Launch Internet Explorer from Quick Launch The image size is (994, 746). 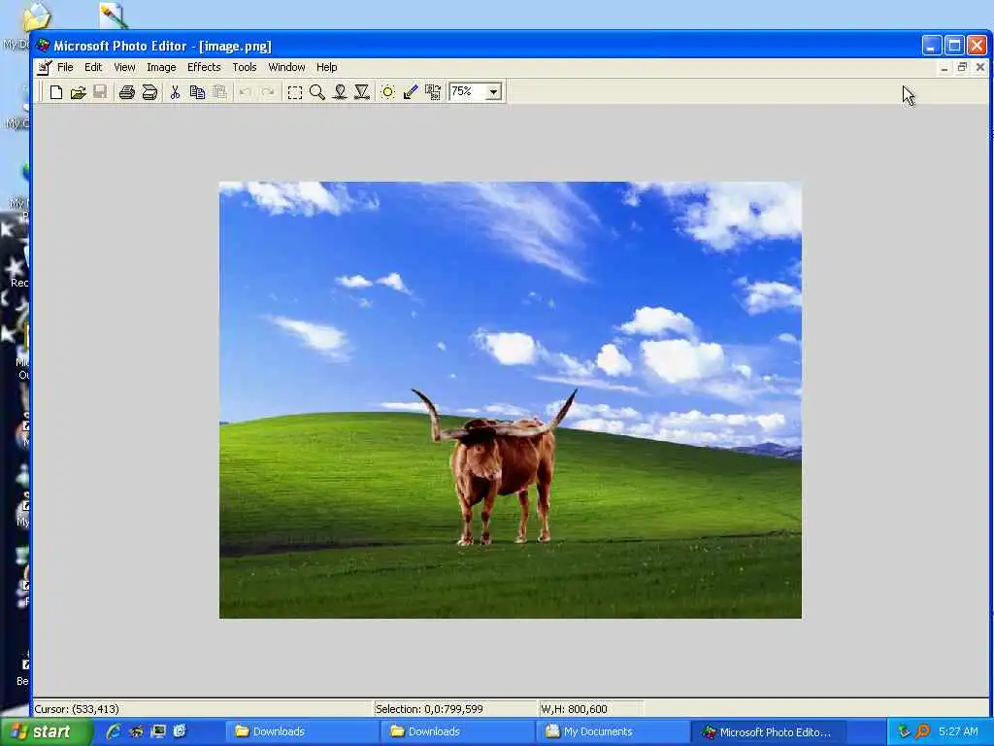click(114, 731)
